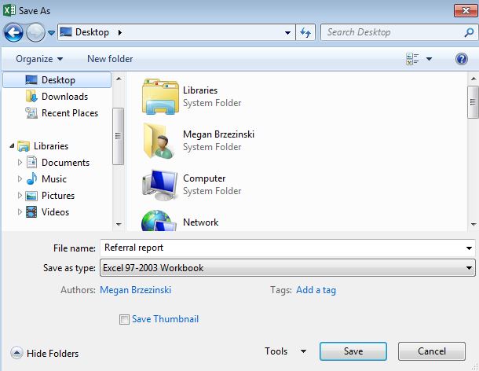Open the Tools dropdown menu
Image resolution: width=479 pixels, height=371 pixels.
pos(285,351)
